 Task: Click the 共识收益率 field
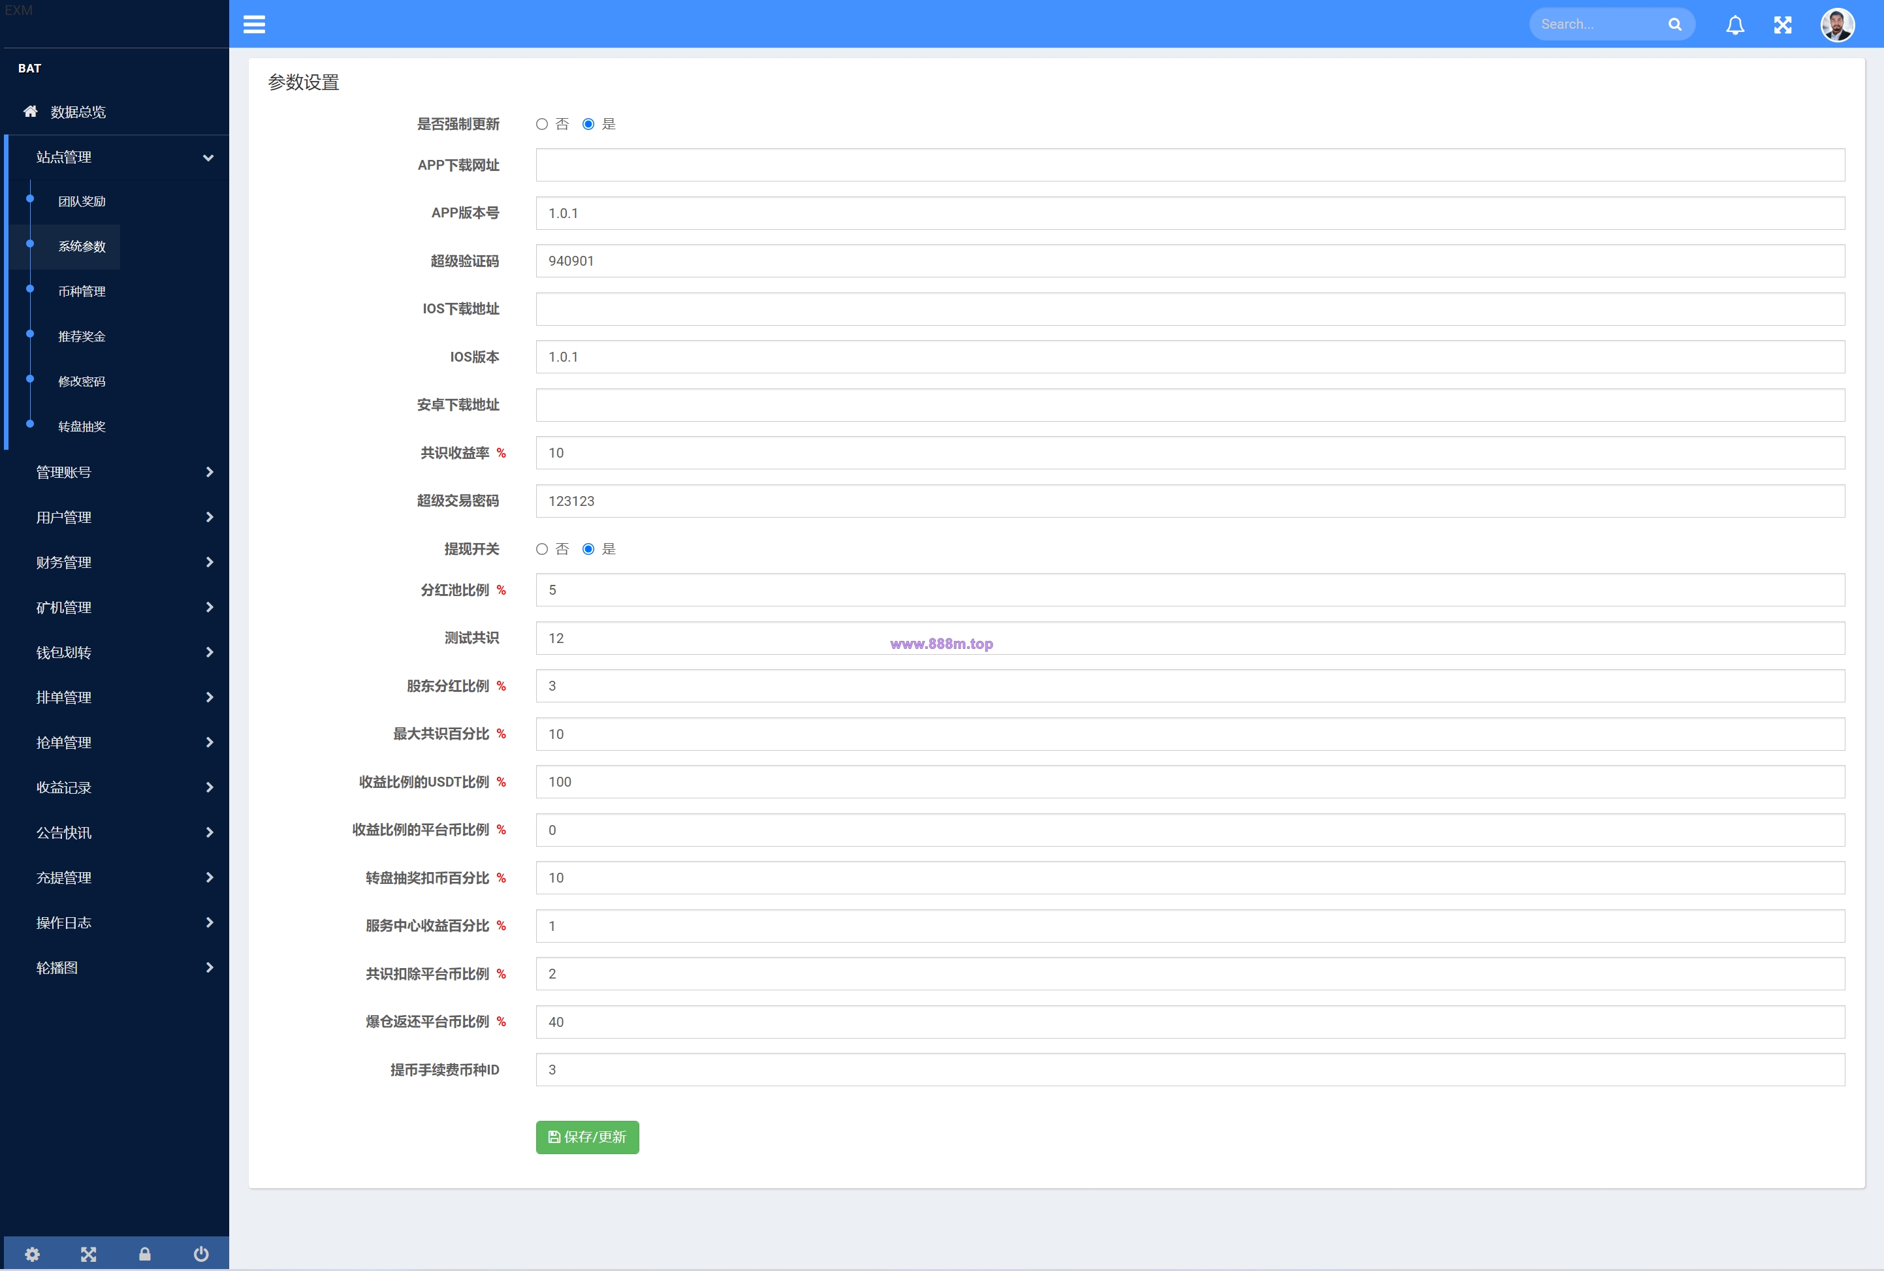(x=1189, y=452)
